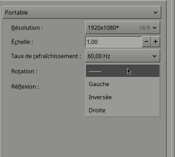Click inside the Échelle 1,00 field
The height and width of the screenshot is (157, 175).
click(113, 42)
